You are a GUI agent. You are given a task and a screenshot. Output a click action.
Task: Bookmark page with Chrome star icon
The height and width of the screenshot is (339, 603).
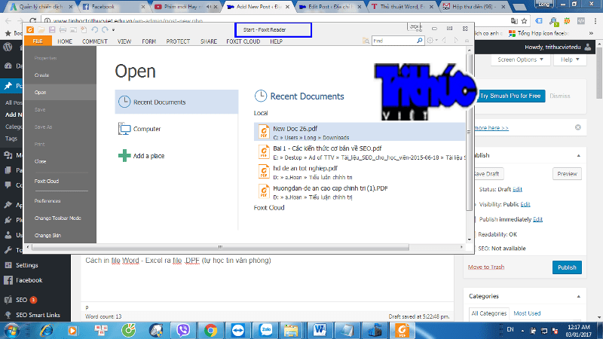[x=524, y=21]
